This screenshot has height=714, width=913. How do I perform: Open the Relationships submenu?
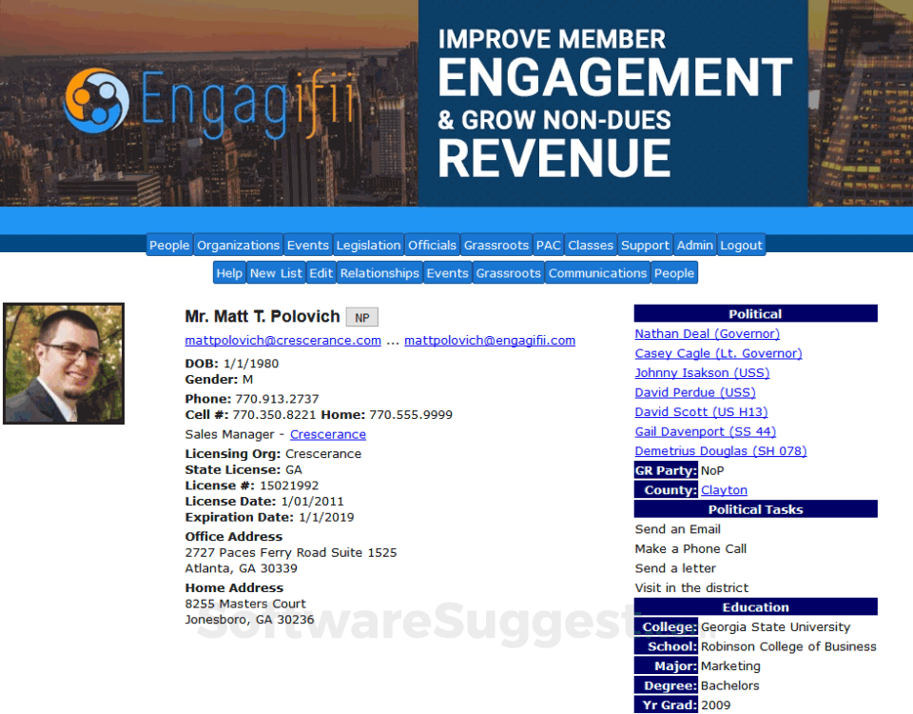tap(379, 273)
